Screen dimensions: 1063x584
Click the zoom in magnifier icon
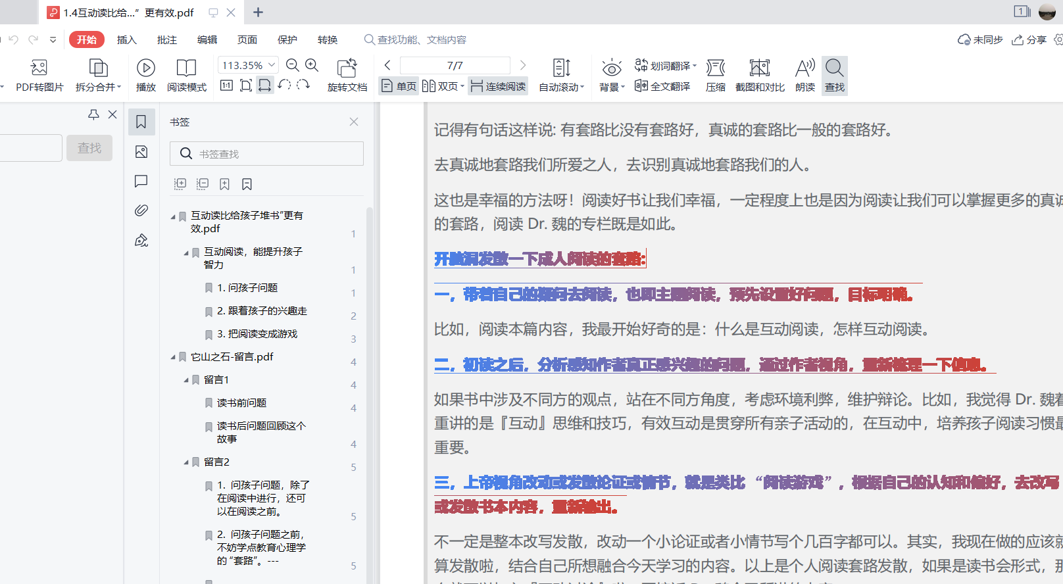point(312,65)
